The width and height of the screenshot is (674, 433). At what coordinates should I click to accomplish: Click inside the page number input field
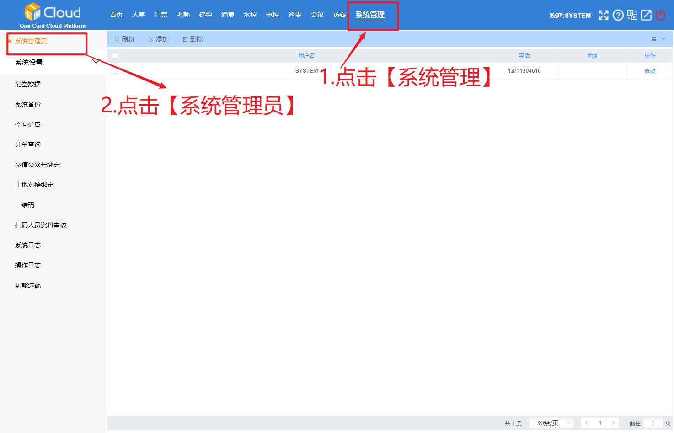653,423
